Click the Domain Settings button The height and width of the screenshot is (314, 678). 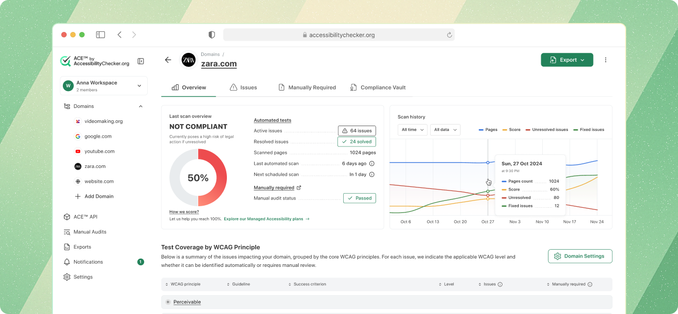[x=580, y=256]
